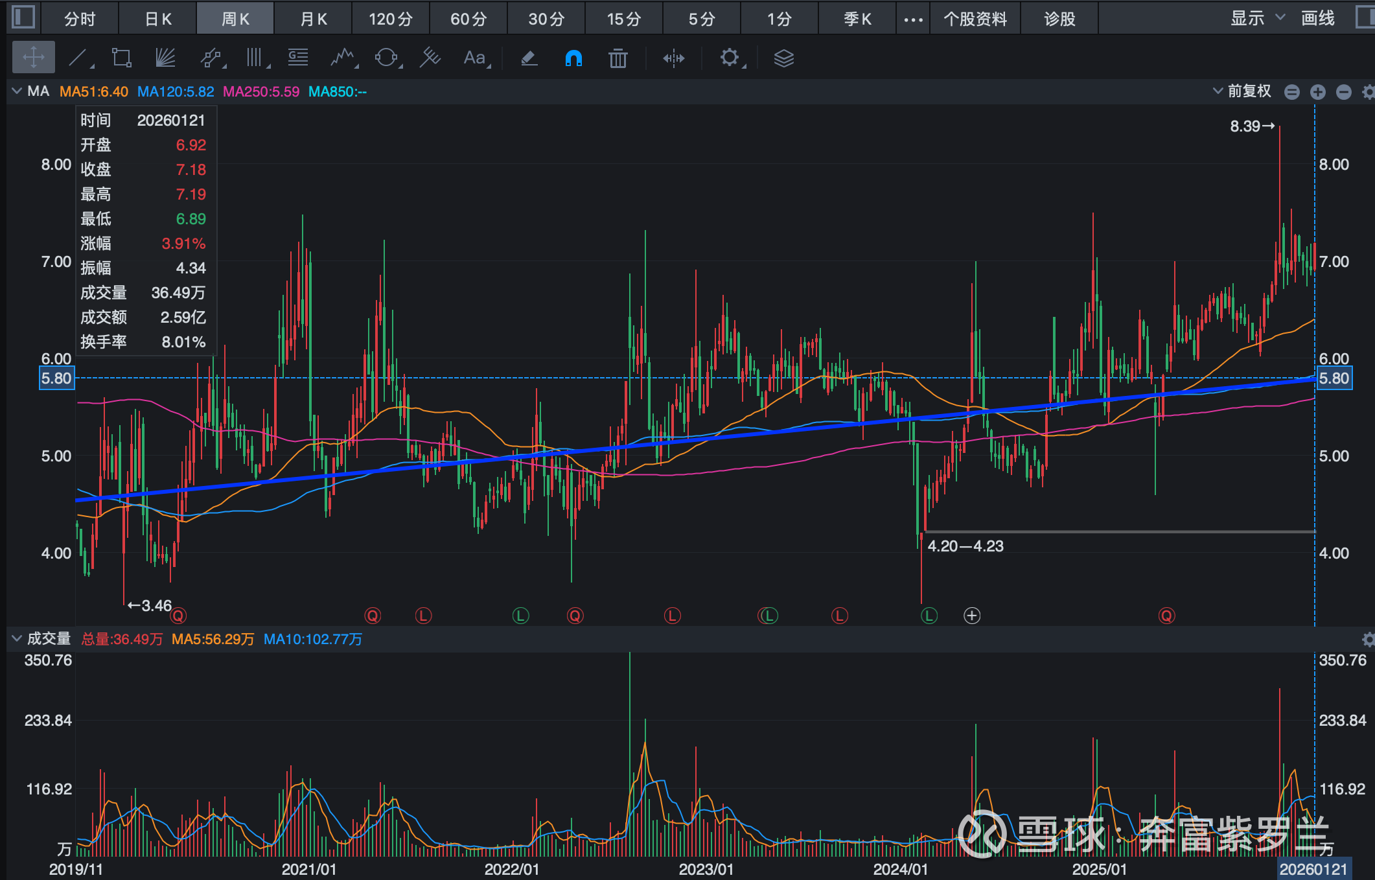
Task: Select the rectangle drawing tool
Action: [121, 58]
